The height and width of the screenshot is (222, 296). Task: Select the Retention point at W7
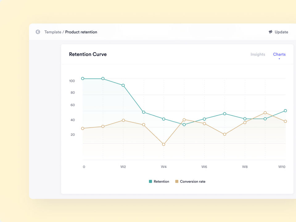point(224,114)
